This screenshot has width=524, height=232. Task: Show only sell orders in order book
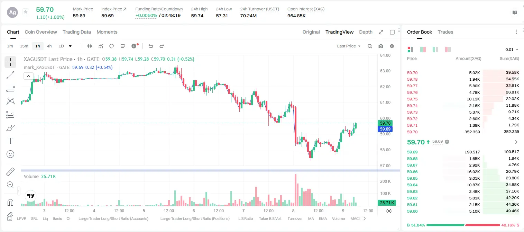[x=448, y=50]
